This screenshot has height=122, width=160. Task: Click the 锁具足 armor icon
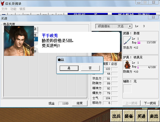pyautogui.click(x=127, y=65)
